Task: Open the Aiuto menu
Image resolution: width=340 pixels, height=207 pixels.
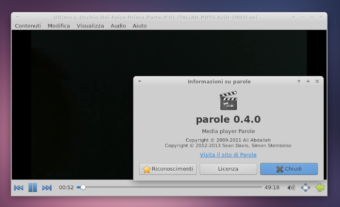Action: 140,26
